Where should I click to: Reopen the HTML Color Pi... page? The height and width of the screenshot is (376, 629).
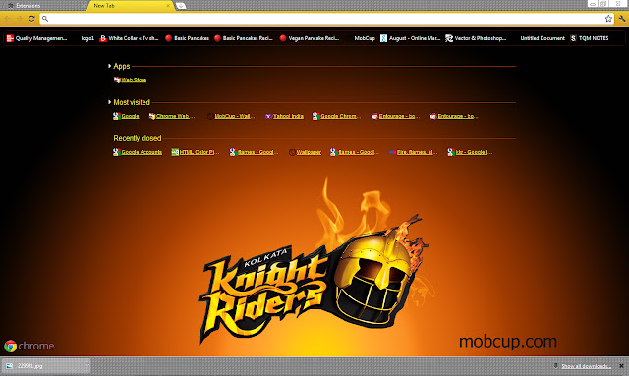196,152
